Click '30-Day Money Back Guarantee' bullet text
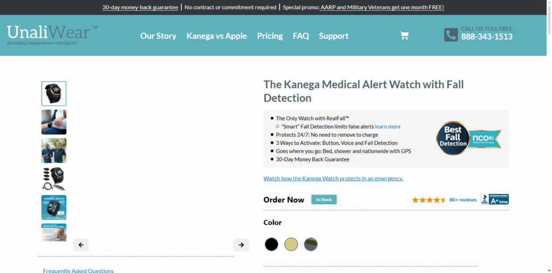Screen dimensions: 552x273 313,159
